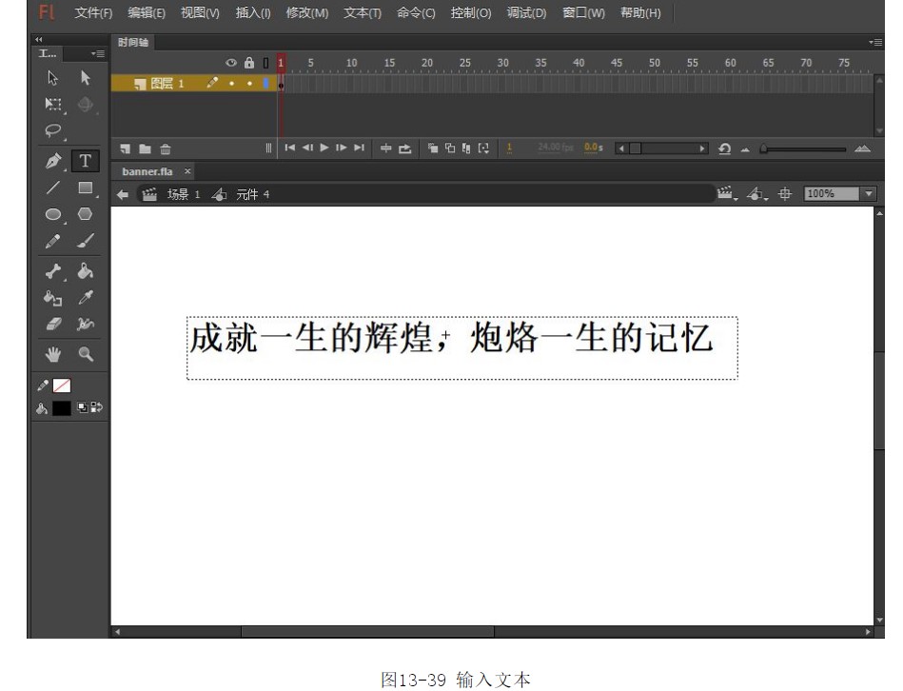Image resolution: width=903 pixels, height=691 pixels.
Task: Pick the Lasso tool
Action: [54, 132]
